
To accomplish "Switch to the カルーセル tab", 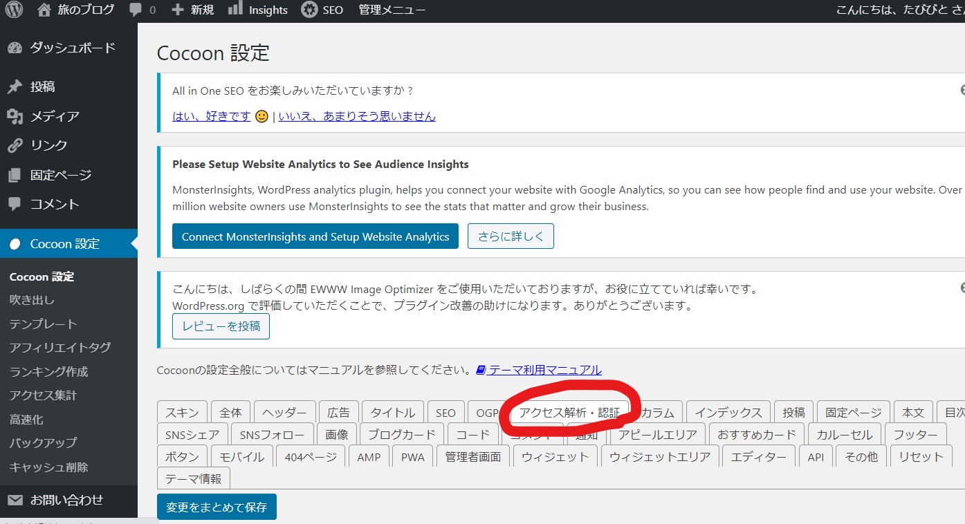I will point(845,435).
